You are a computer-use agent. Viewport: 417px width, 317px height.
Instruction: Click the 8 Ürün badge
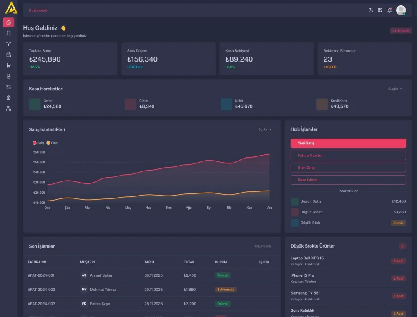coord(398,223)
